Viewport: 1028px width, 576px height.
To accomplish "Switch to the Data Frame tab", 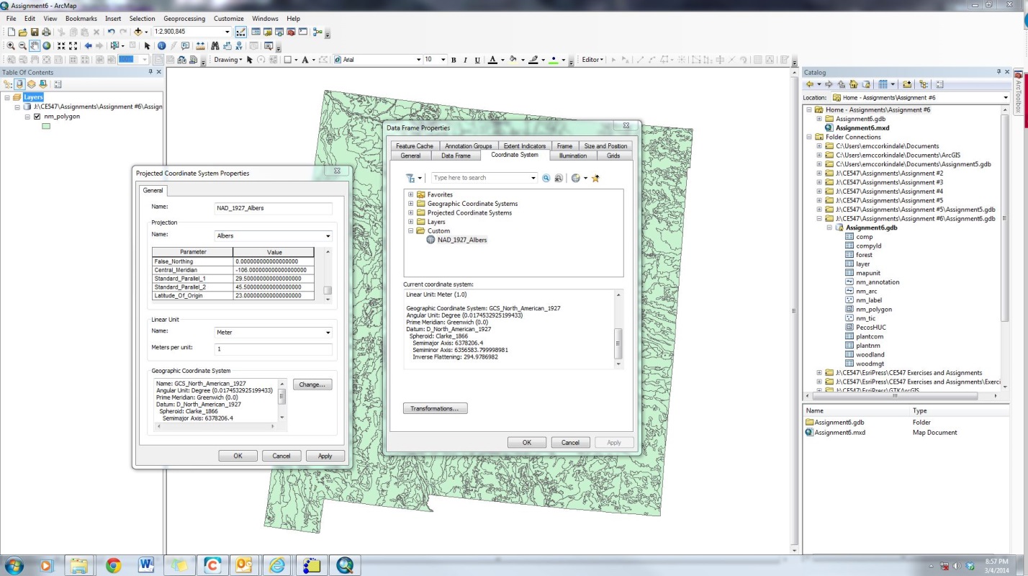I will pos(456,156).
